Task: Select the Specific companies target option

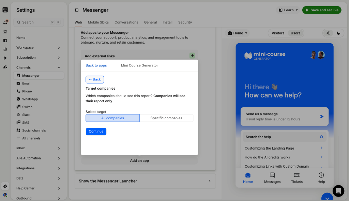Action: coord(166,118)
